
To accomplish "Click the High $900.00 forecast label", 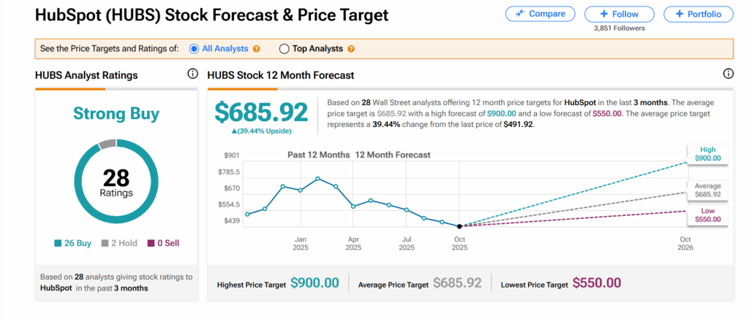I will click(707, 153).
